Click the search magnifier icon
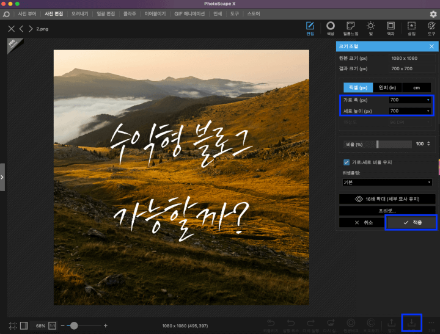This screenshot has width=440, height=334. click(6, 14)
